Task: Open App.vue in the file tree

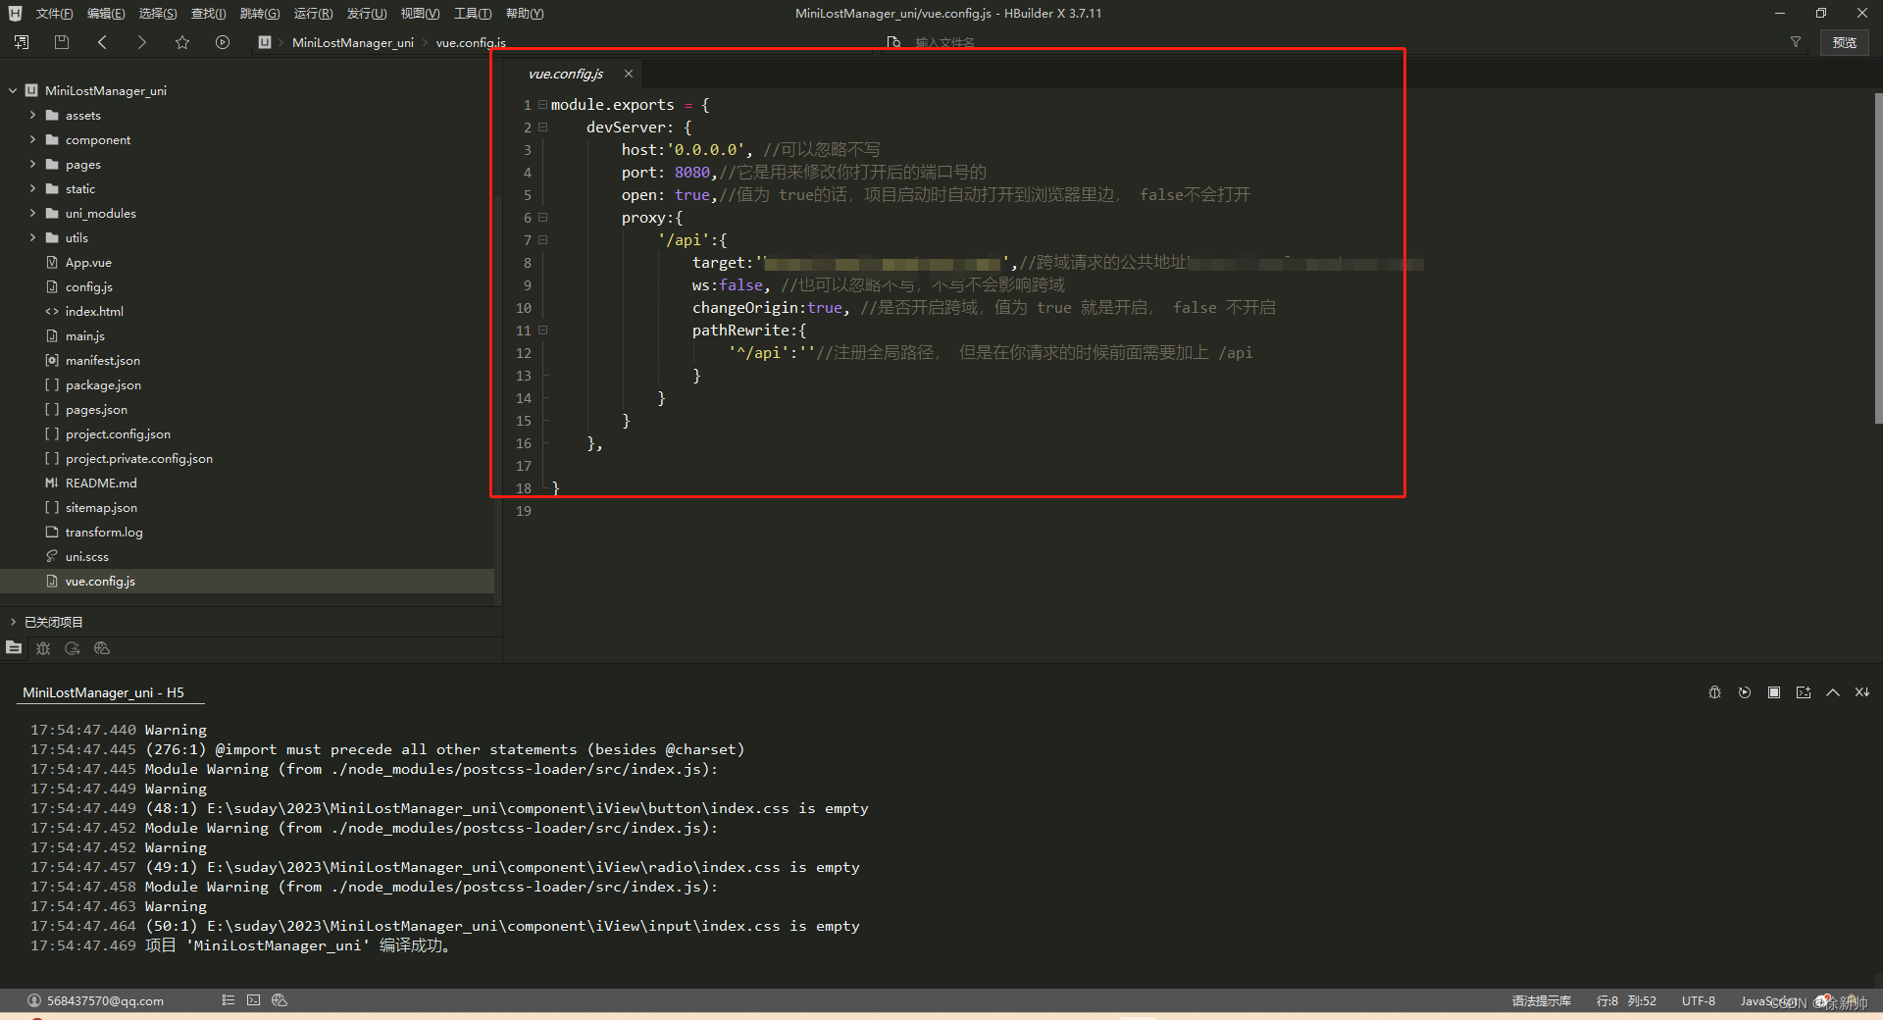Action: pyautogui.click(x=88, y=262)
